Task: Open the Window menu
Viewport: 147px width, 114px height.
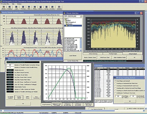Action: [19, 4]
